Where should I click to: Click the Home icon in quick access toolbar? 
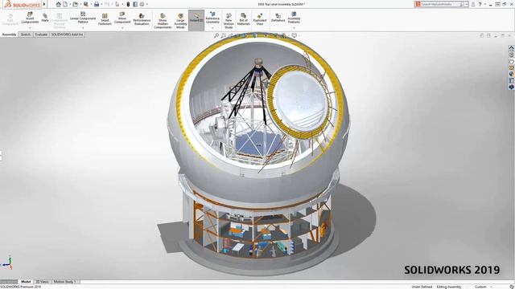(x=58, y=4)
